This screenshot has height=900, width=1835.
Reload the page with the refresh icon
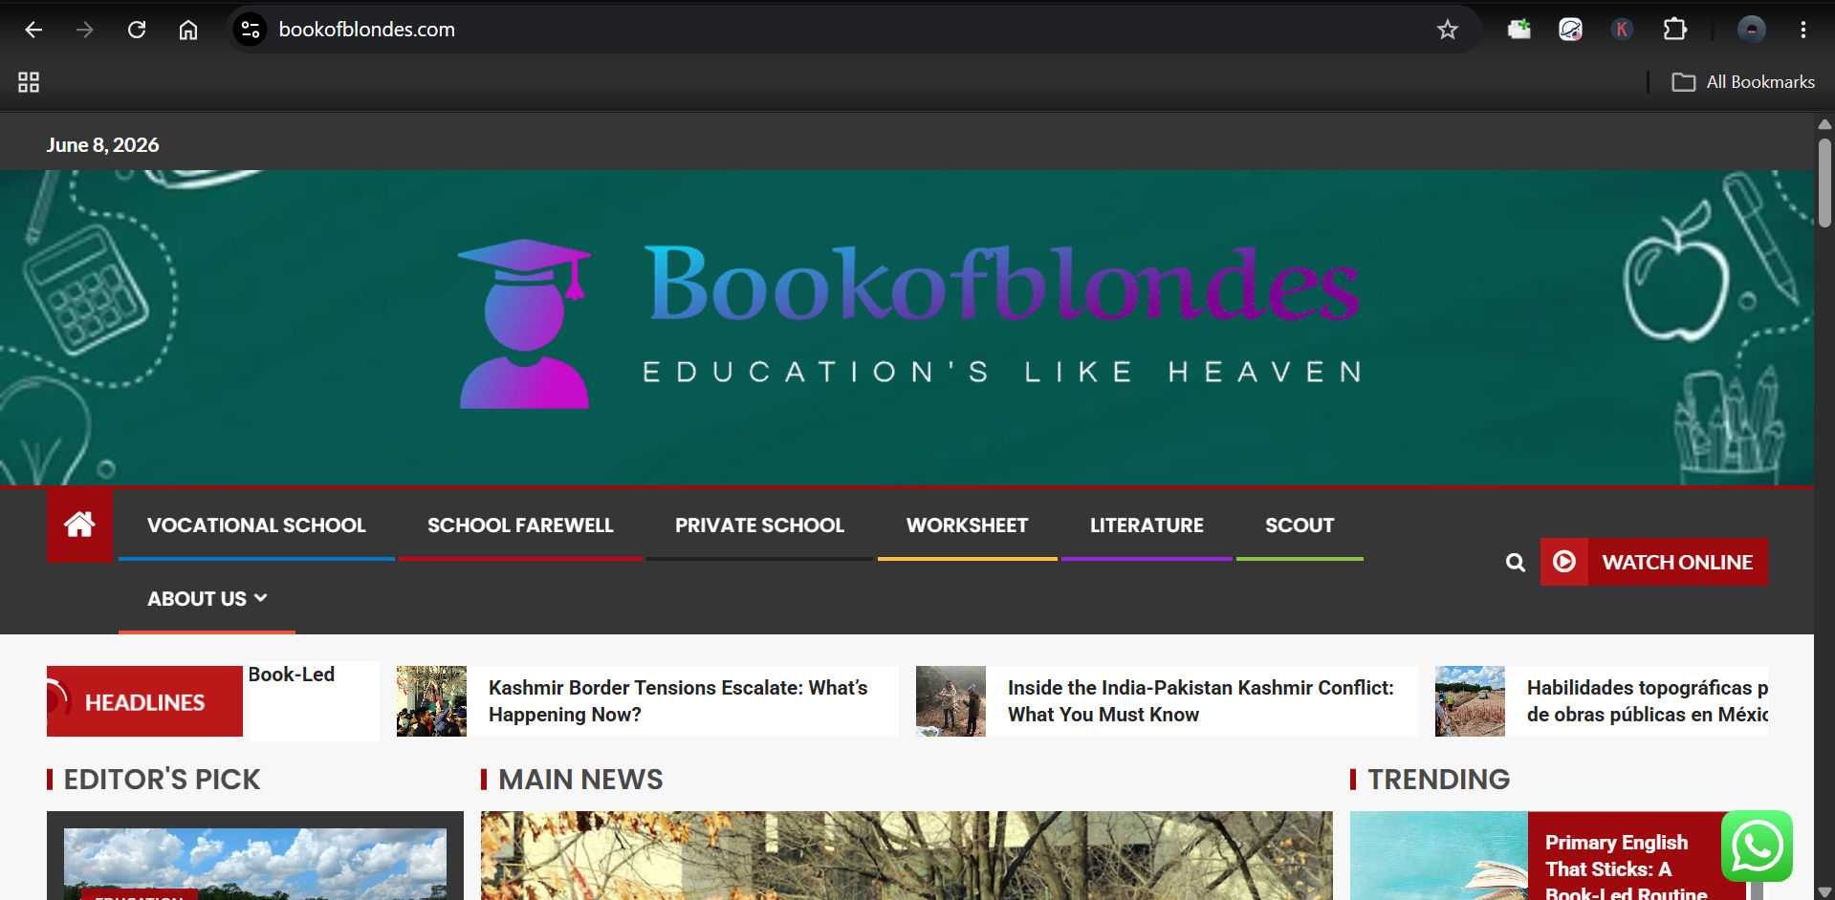[137, 30]
